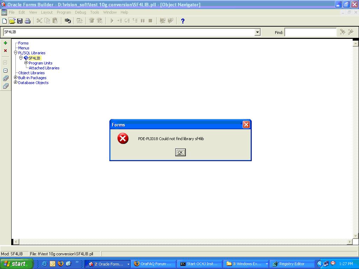Click the horizontal scrollbar right arrow

(350, 242)
